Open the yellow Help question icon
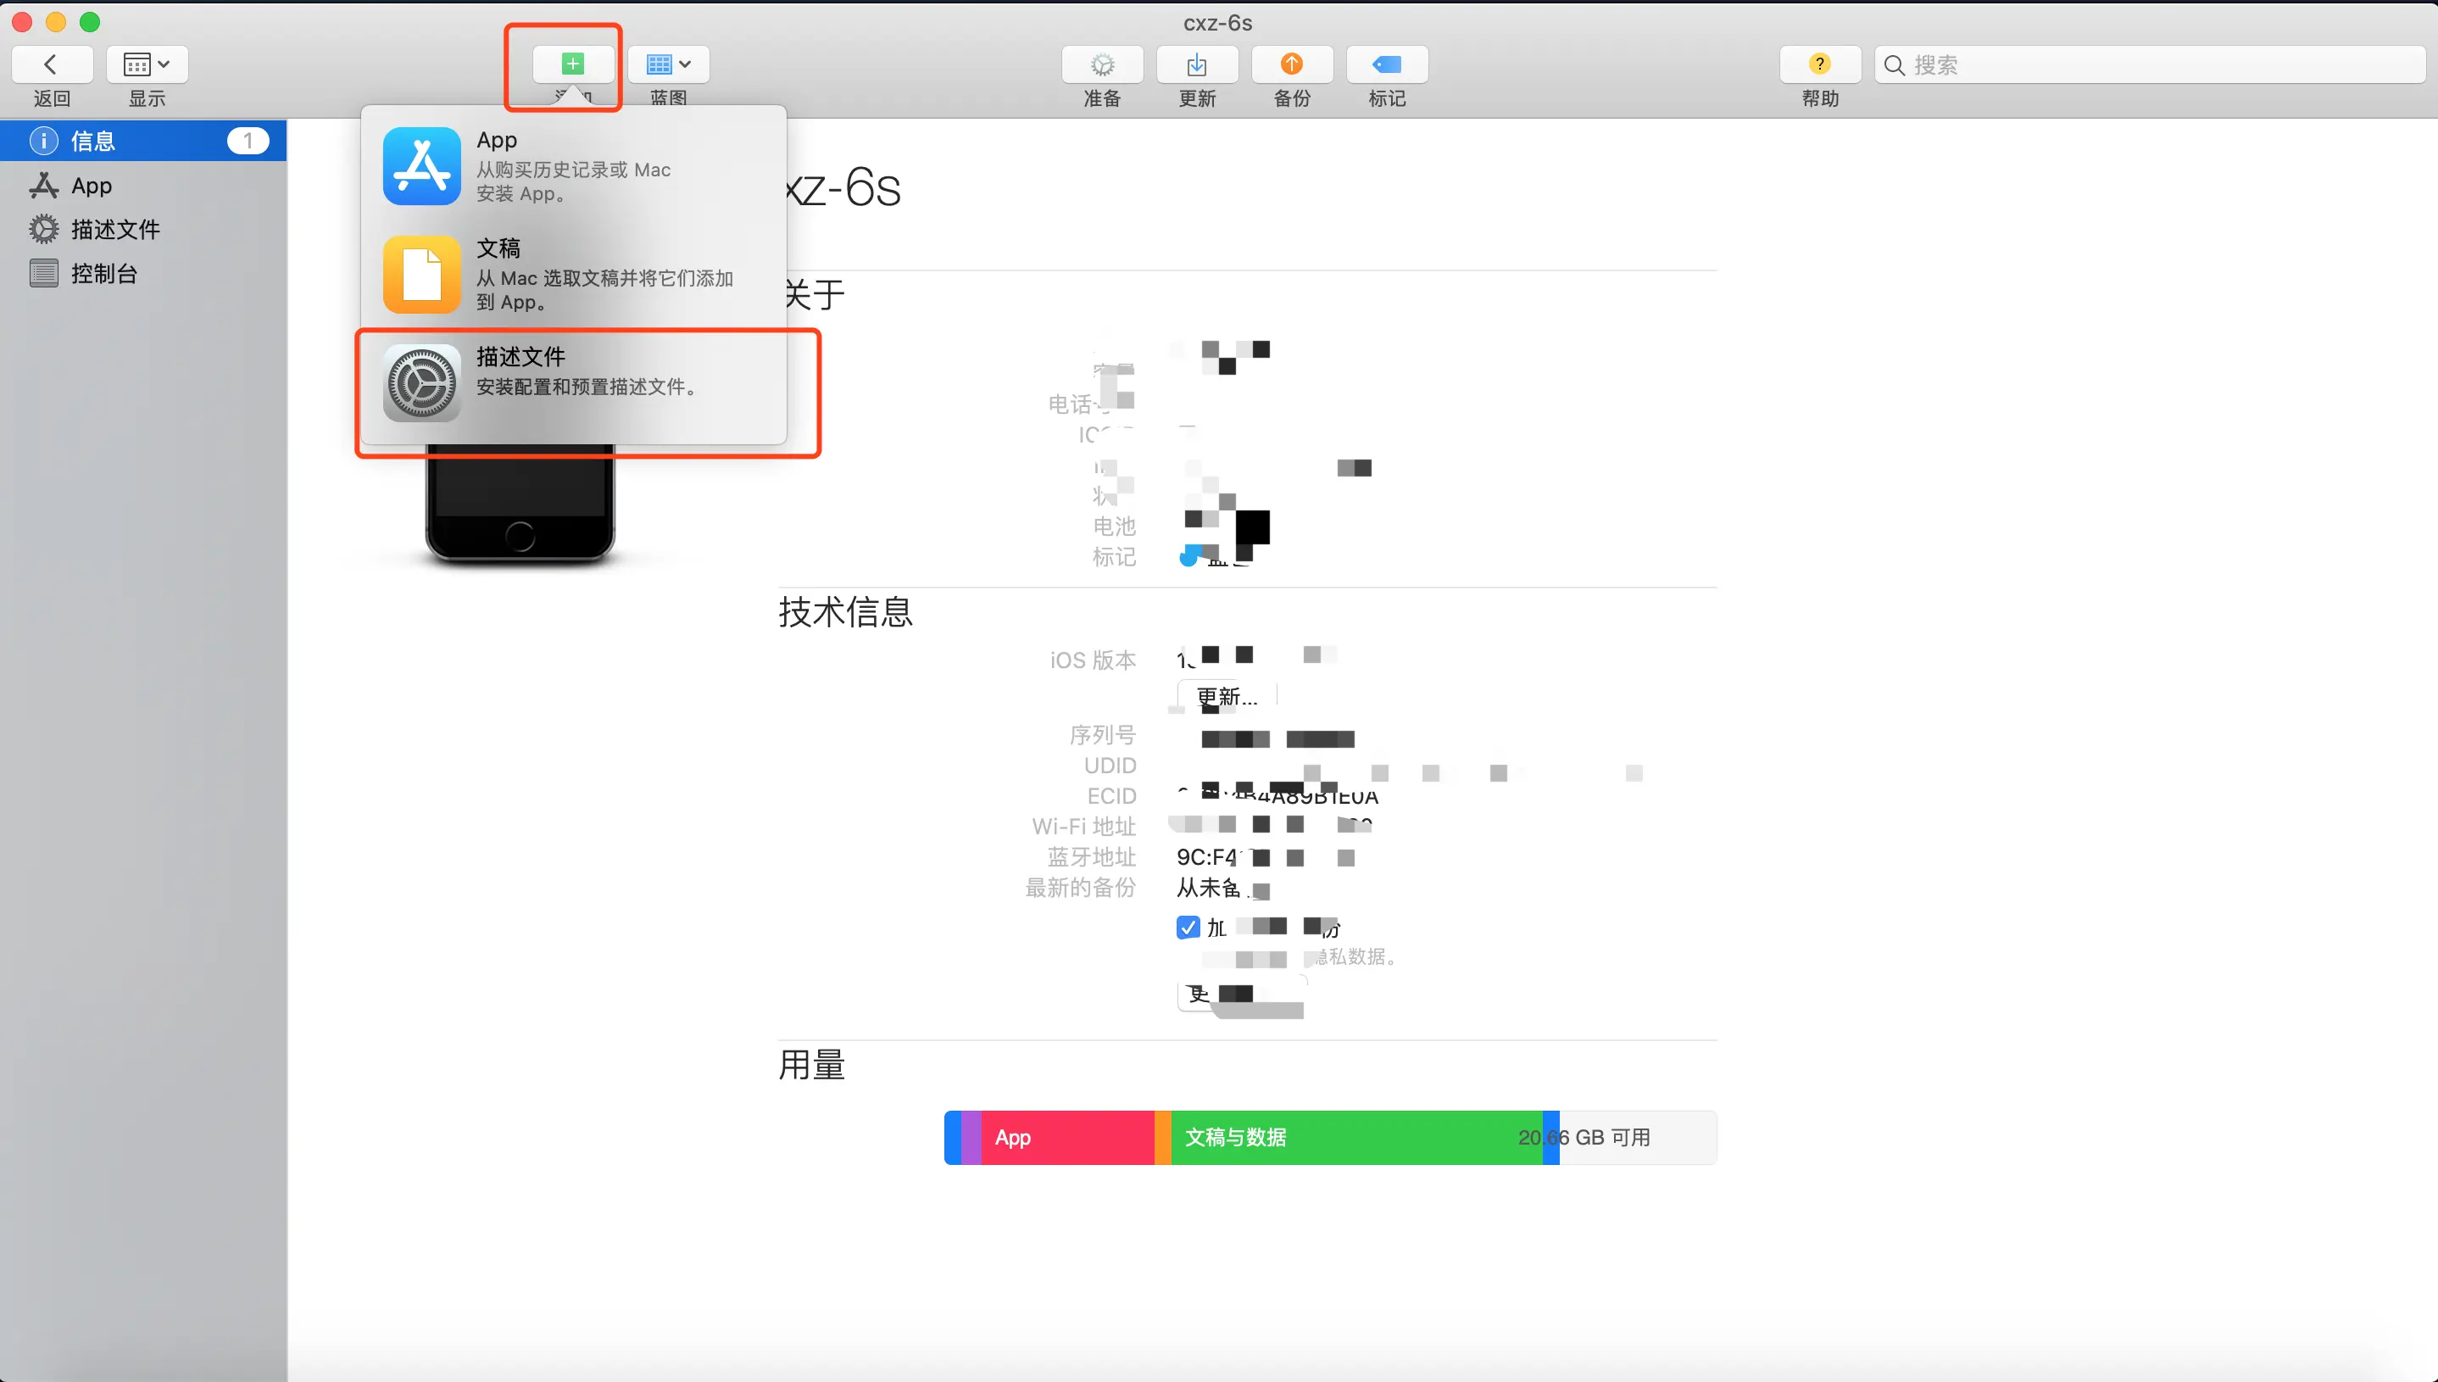Image resolution: width=2438 pixels, height=1382 pixels. [x=1818, y=64]
